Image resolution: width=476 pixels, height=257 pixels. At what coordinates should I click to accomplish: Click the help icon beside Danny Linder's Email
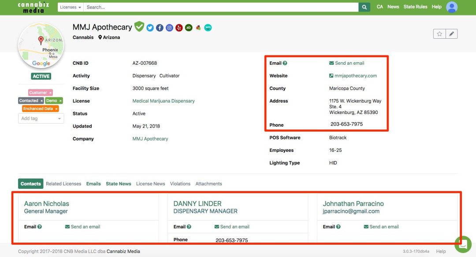189,227
